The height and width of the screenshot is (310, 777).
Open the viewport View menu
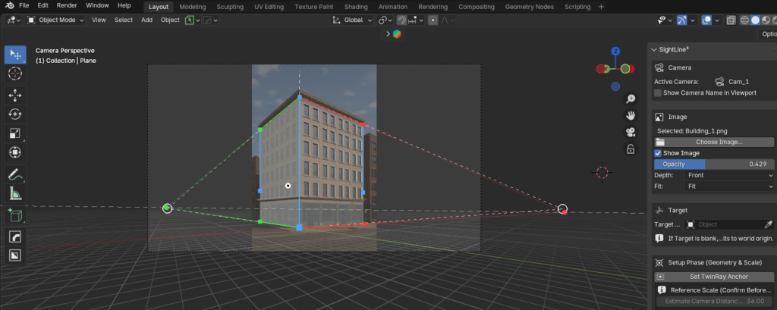click(x=99, y=20)
